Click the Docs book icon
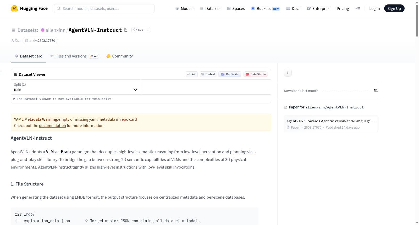419x225 pixels. [288, 8]
